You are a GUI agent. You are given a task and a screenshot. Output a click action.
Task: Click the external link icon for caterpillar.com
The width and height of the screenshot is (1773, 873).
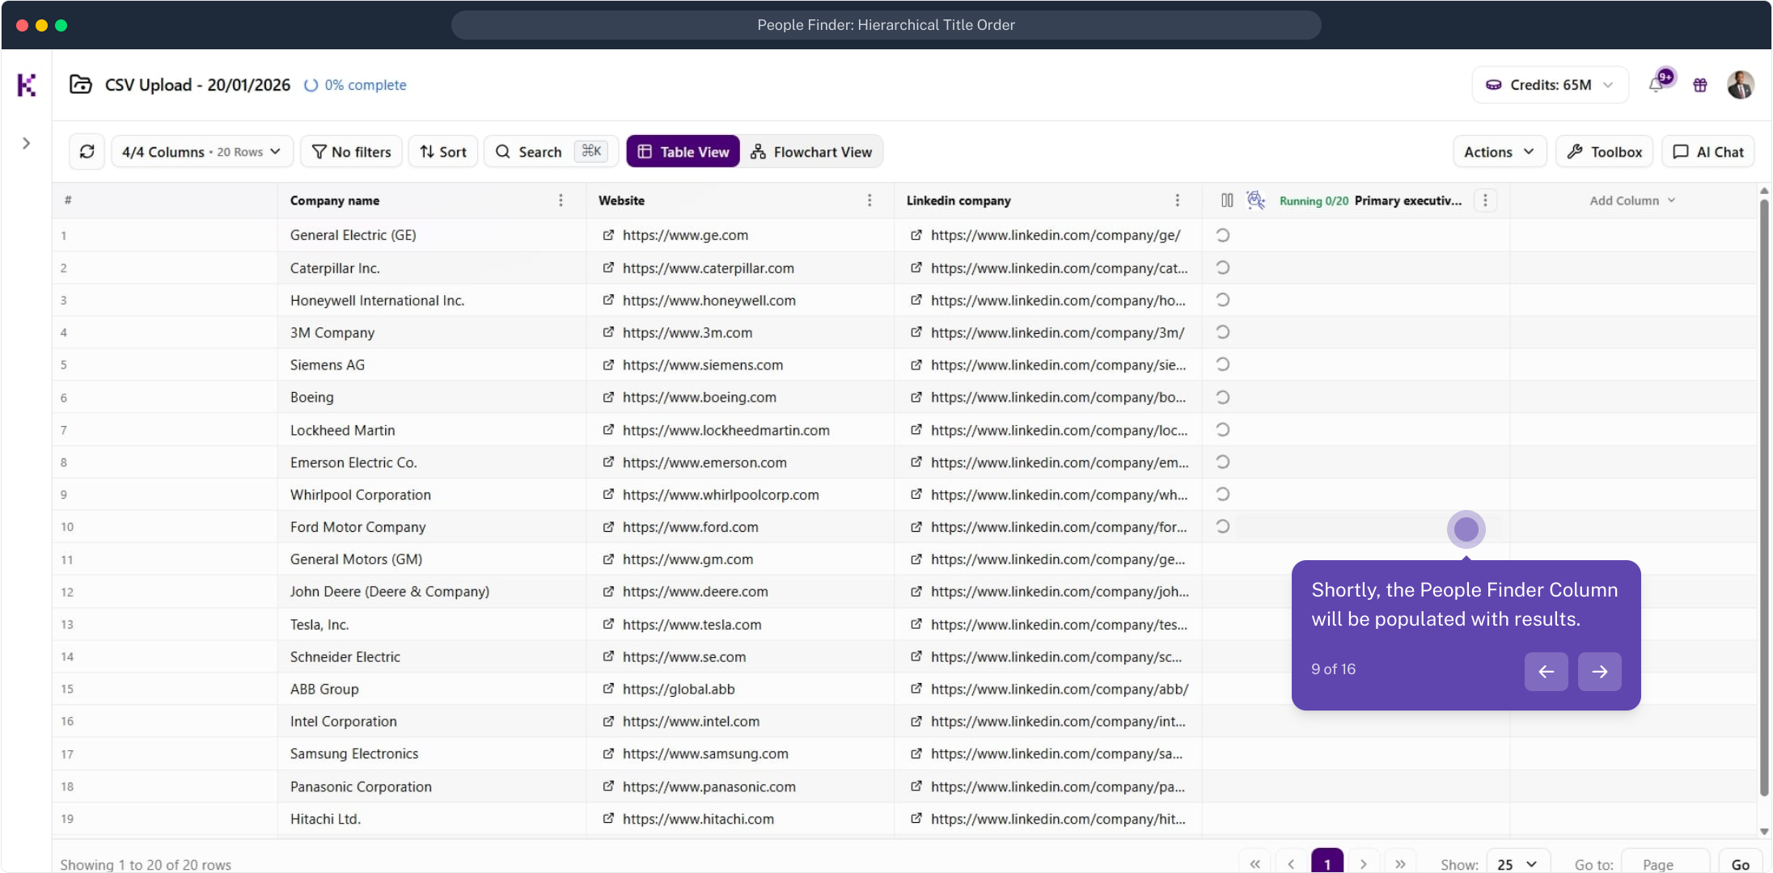(x=608, y=268)
